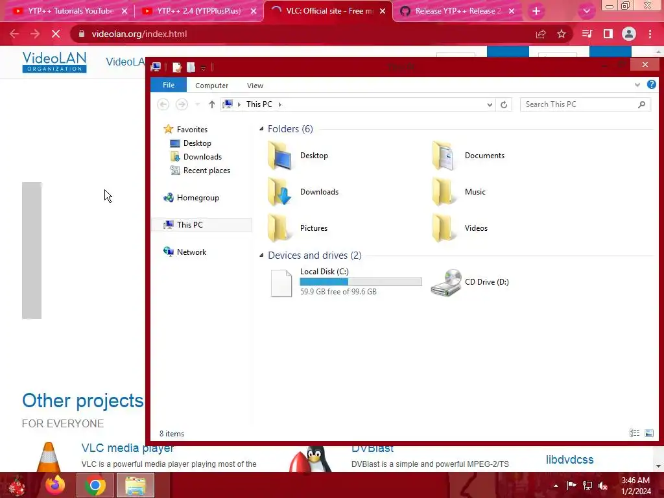Click the libdvdcss link
The image size is (664, 498).
569,460
